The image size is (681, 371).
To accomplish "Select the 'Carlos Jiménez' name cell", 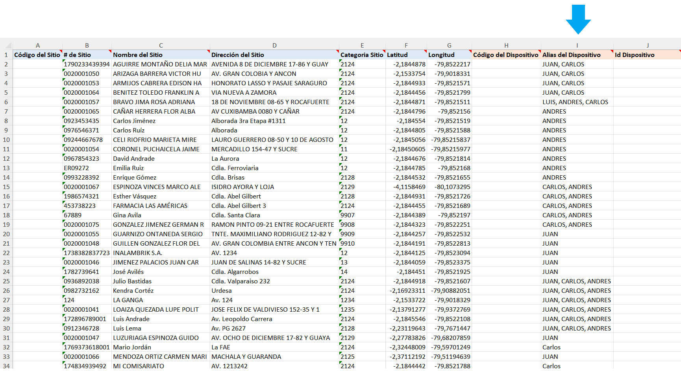I will pyautogui.click(x=161, y=121).
